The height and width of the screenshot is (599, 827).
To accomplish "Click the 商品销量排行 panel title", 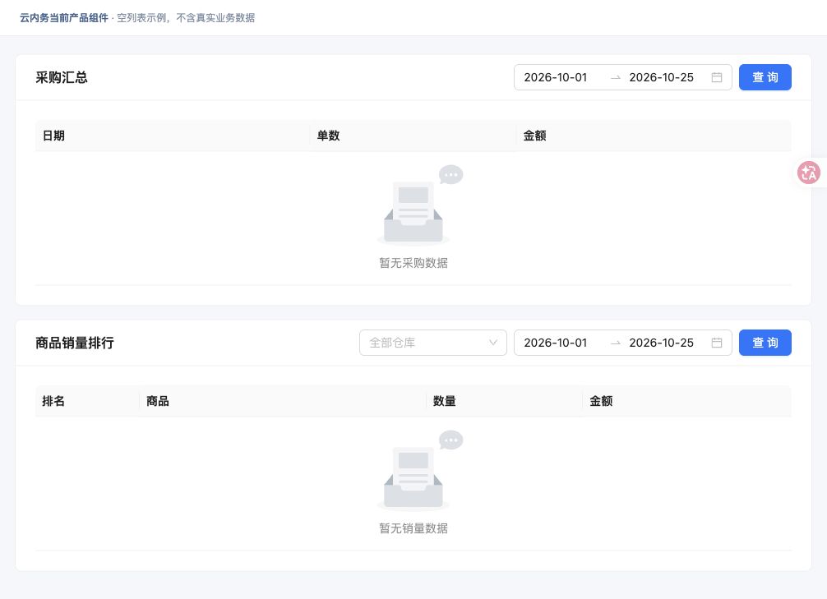I will coord(75,343).
